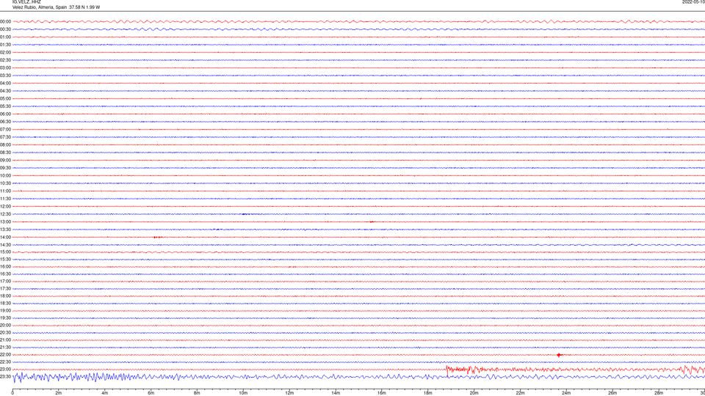
Task: Select the 20m axis tick label
Action: coord(474,393)
